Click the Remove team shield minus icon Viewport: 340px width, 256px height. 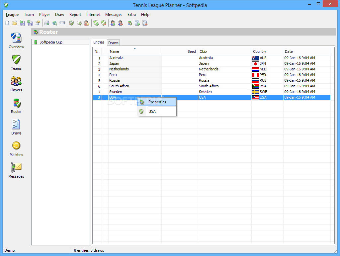pyautogui.click(x=104, y=23)
